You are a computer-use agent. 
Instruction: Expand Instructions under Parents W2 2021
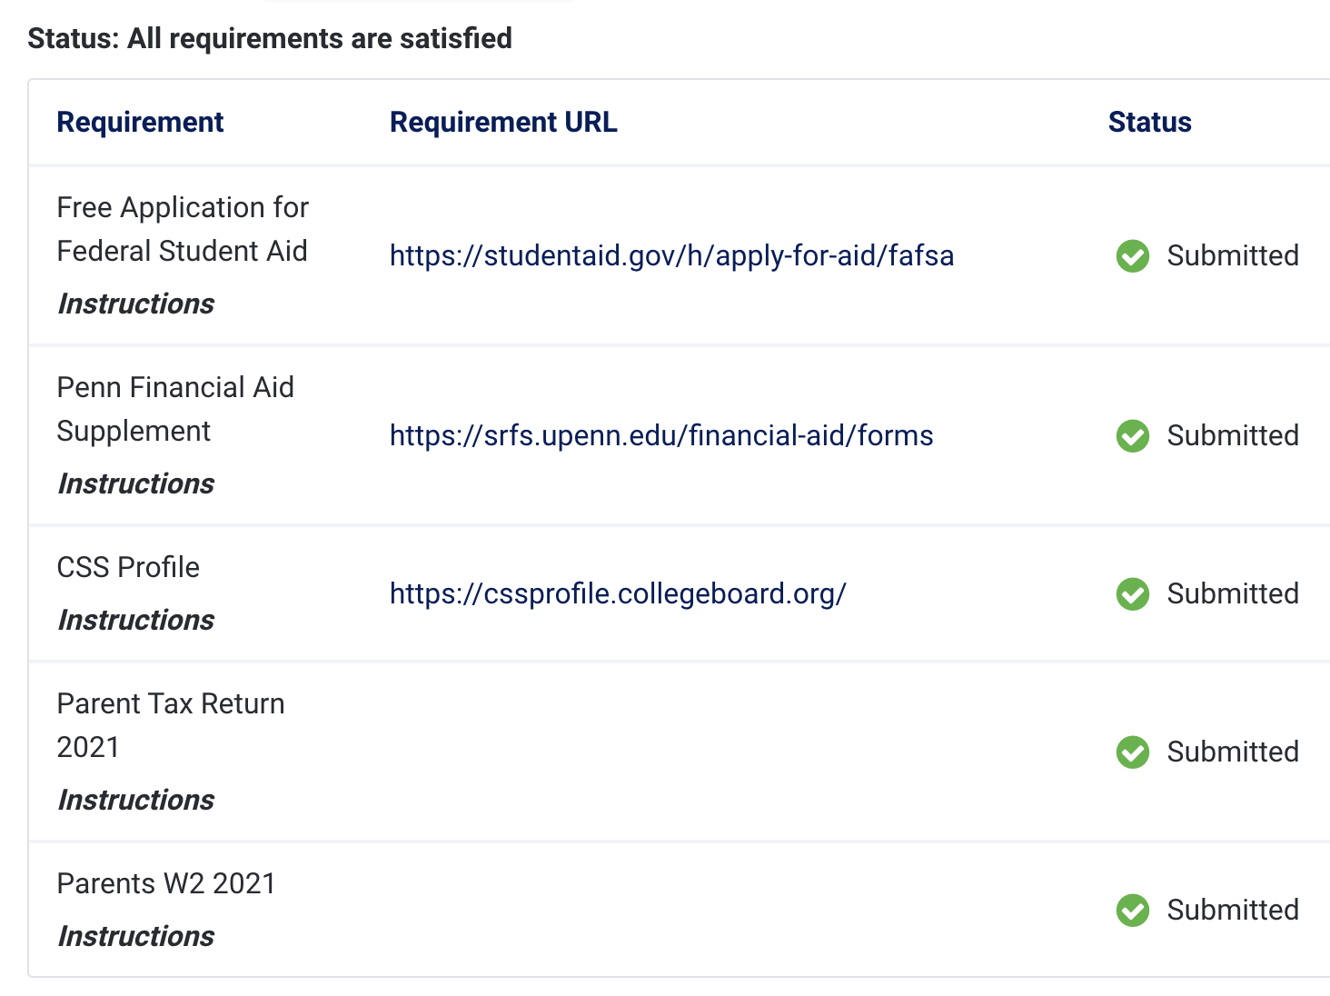[x=136, y=936]
